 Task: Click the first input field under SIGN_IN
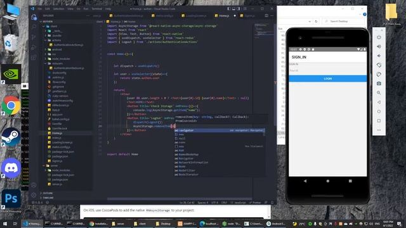pyautogui.click(x=327, y=64)
